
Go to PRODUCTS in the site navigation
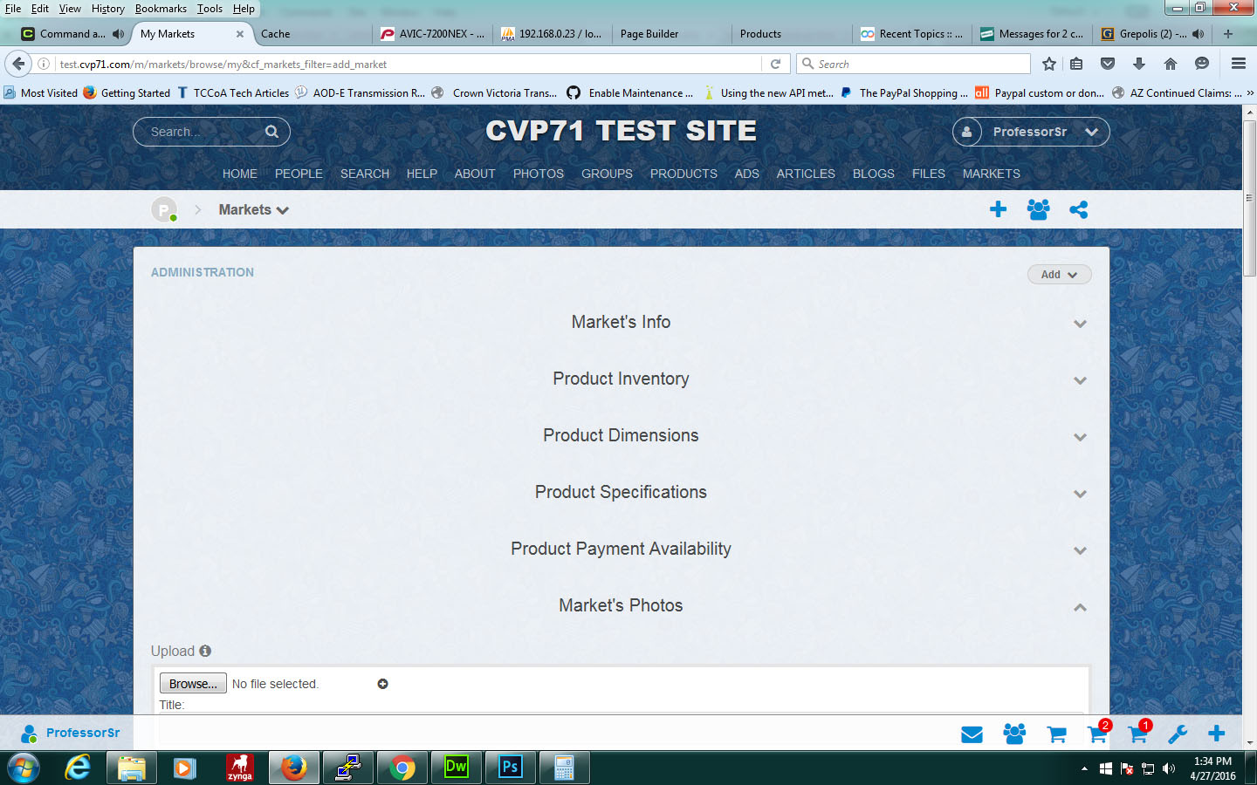tap(683, 174)
